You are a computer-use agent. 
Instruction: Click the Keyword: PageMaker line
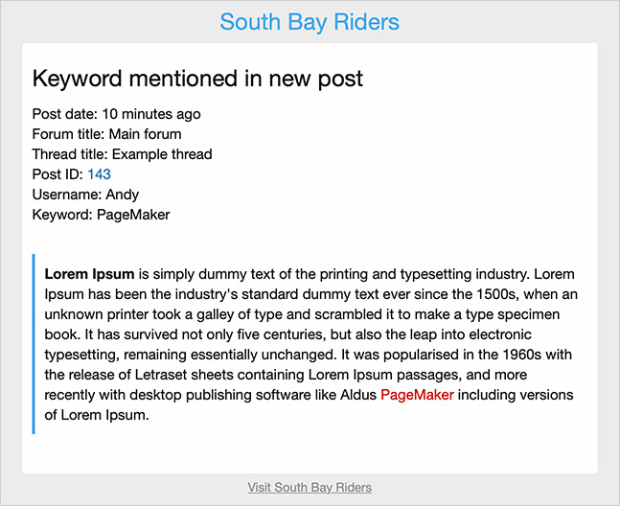[101, 215]
